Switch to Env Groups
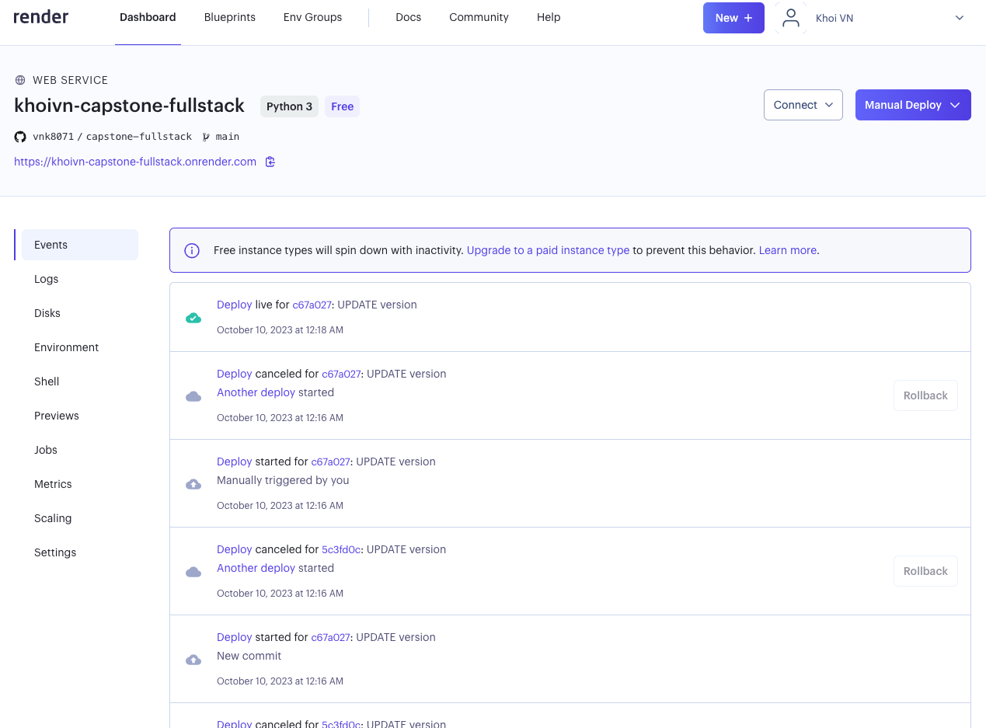Viewport: 986px width, 728px height. [312, 17]
